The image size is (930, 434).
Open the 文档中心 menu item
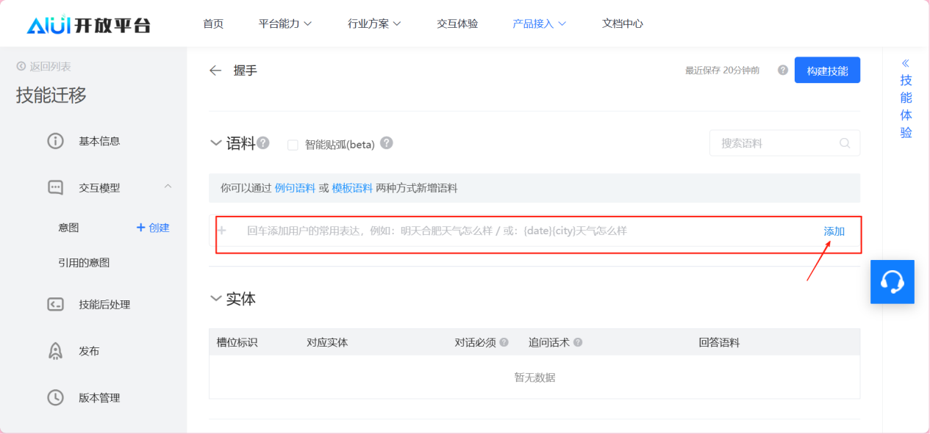coord(622,23)
